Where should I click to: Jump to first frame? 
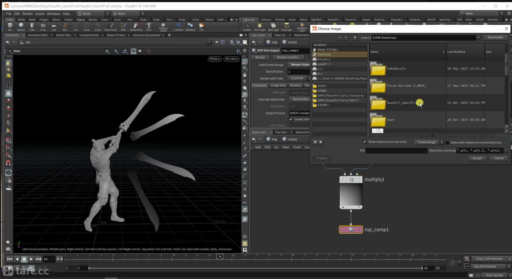[10, 259]
